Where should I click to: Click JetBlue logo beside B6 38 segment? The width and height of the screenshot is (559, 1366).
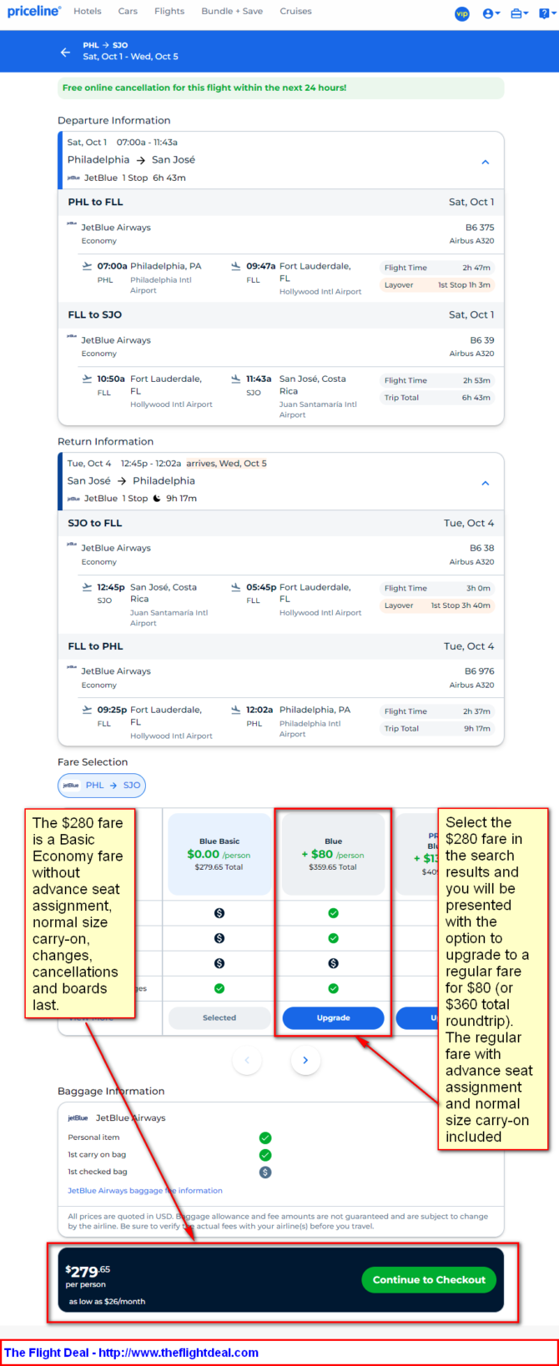[72, 545]
